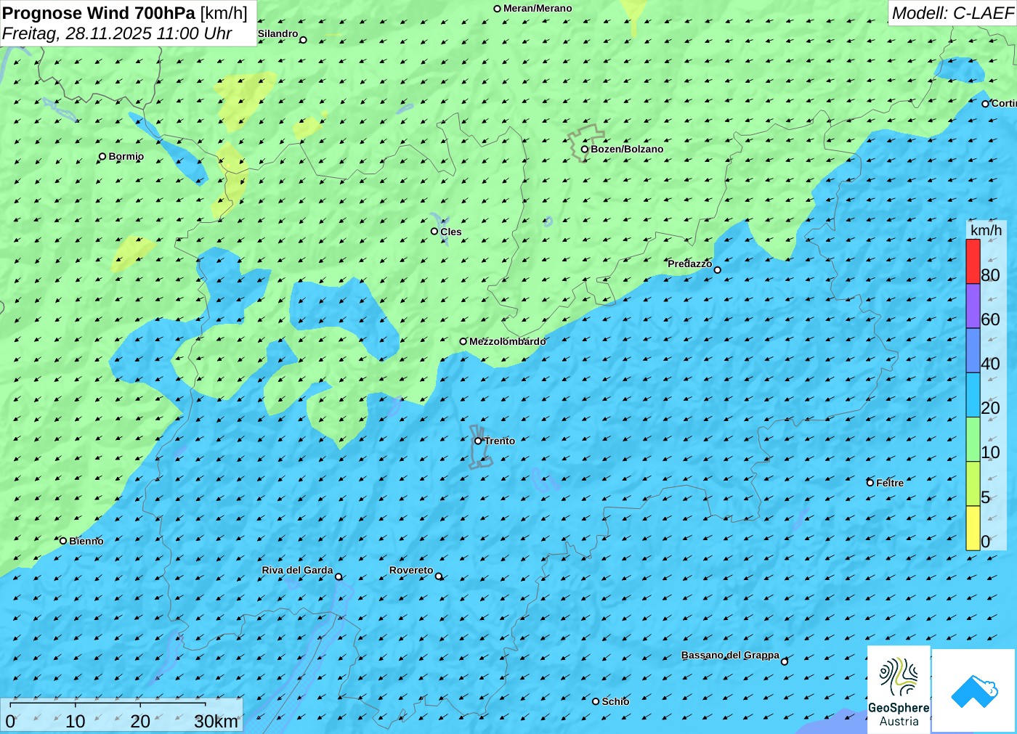Click the Trento city marker

click(478, 441)
